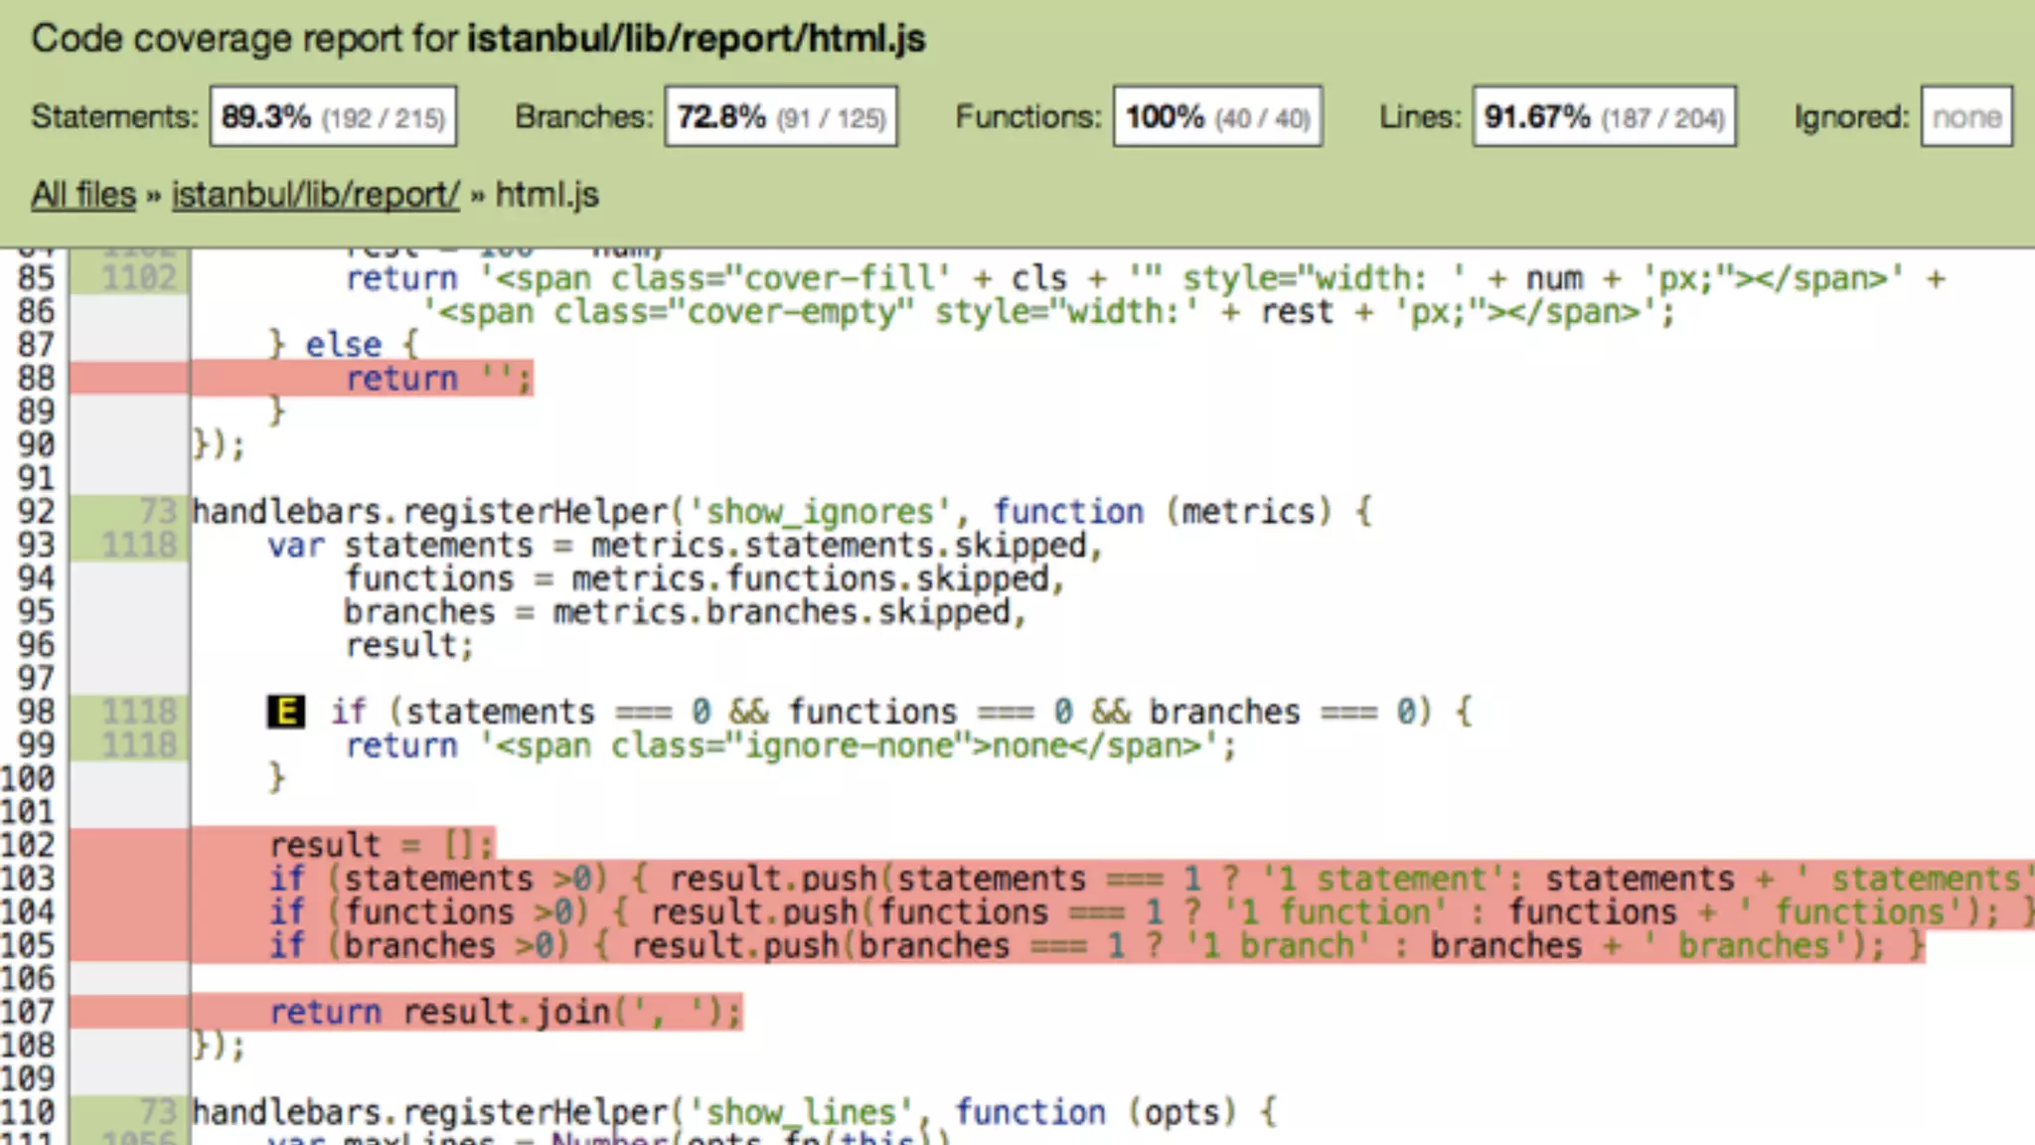Click the Branches 72.8% metric box
This screenshot has height=1145, width=2035.
(x=780, y=117)
